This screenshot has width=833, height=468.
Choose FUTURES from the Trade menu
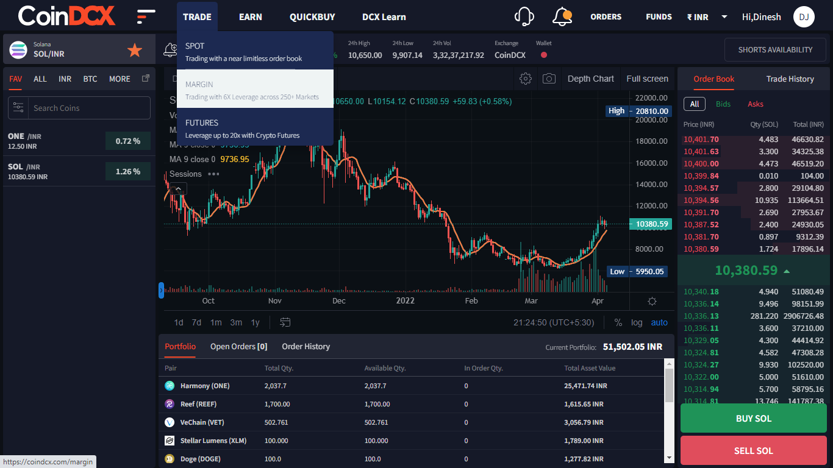point(255,127)
